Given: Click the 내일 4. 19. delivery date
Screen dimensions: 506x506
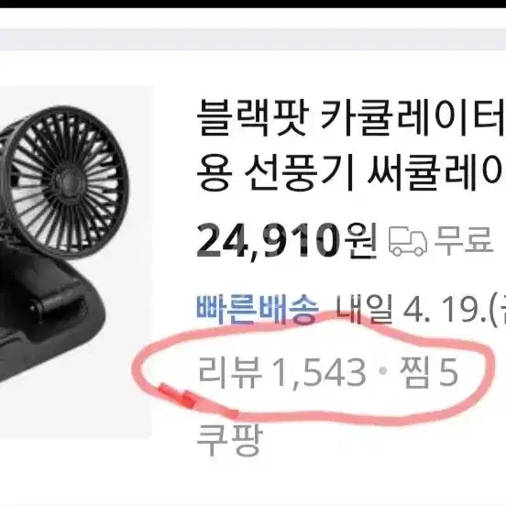Looking at the screenshot, I should [x=421, y=310].
